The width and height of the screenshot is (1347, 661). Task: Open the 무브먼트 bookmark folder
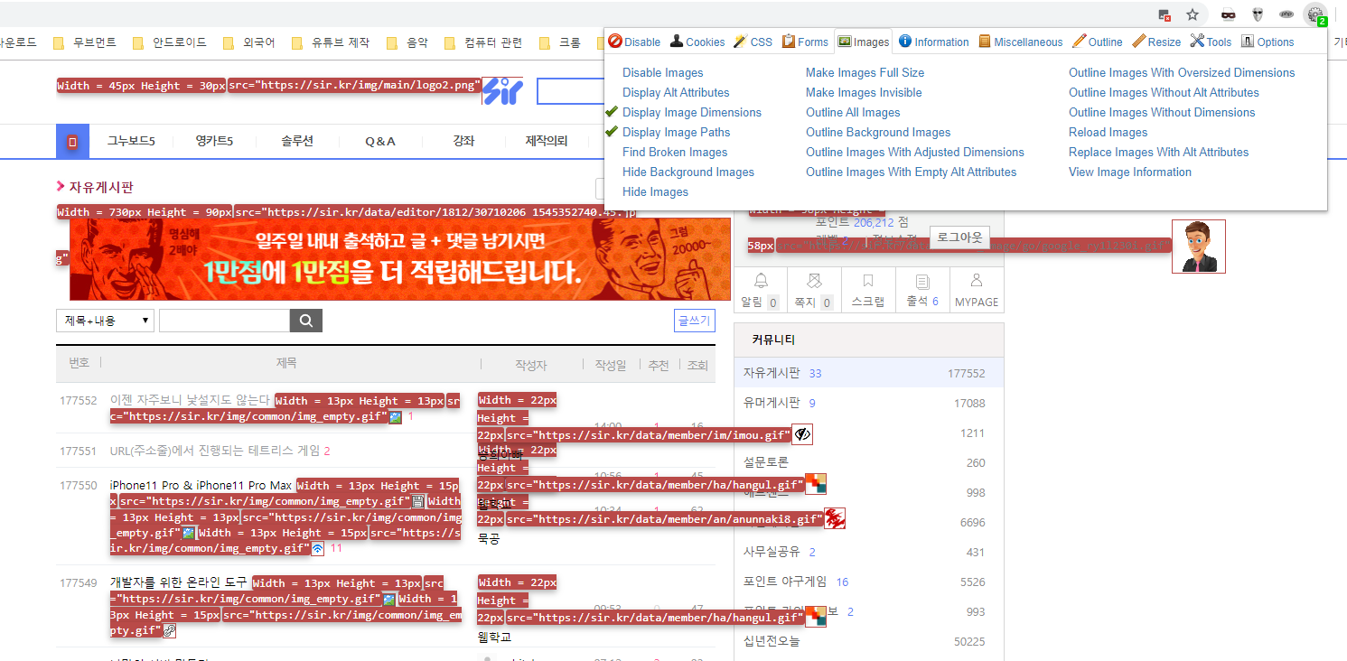[x=85, y=42]
